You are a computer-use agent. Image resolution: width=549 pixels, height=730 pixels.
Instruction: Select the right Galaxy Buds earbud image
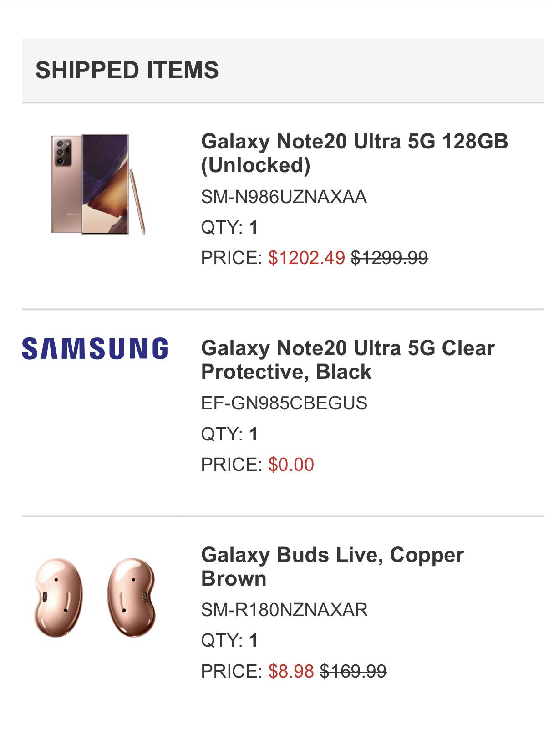(132, 597)
